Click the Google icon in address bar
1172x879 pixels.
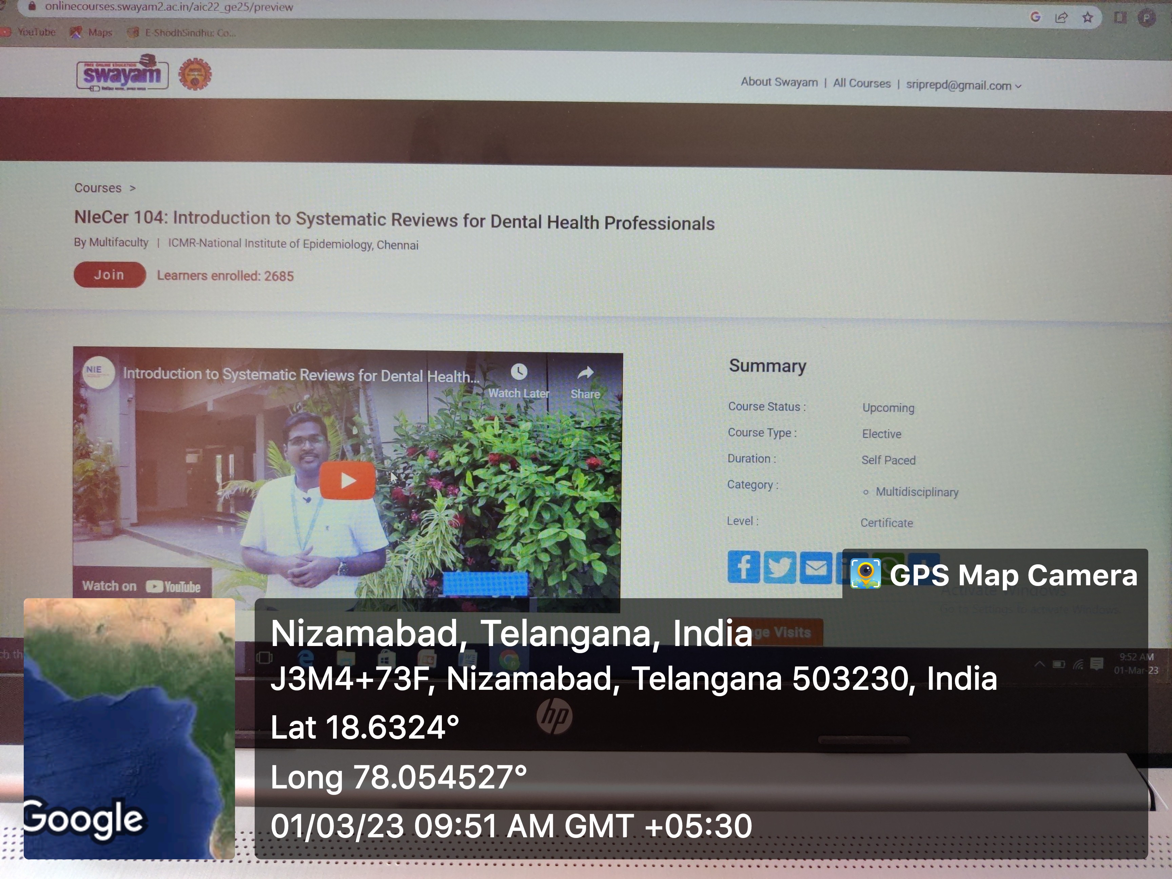(1035, 17)
